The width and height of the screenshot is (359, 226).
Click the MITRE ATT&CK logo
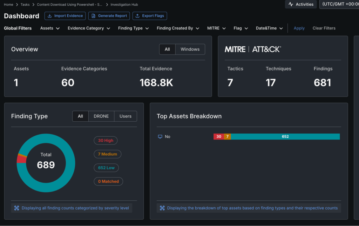[x=252, y=49]
